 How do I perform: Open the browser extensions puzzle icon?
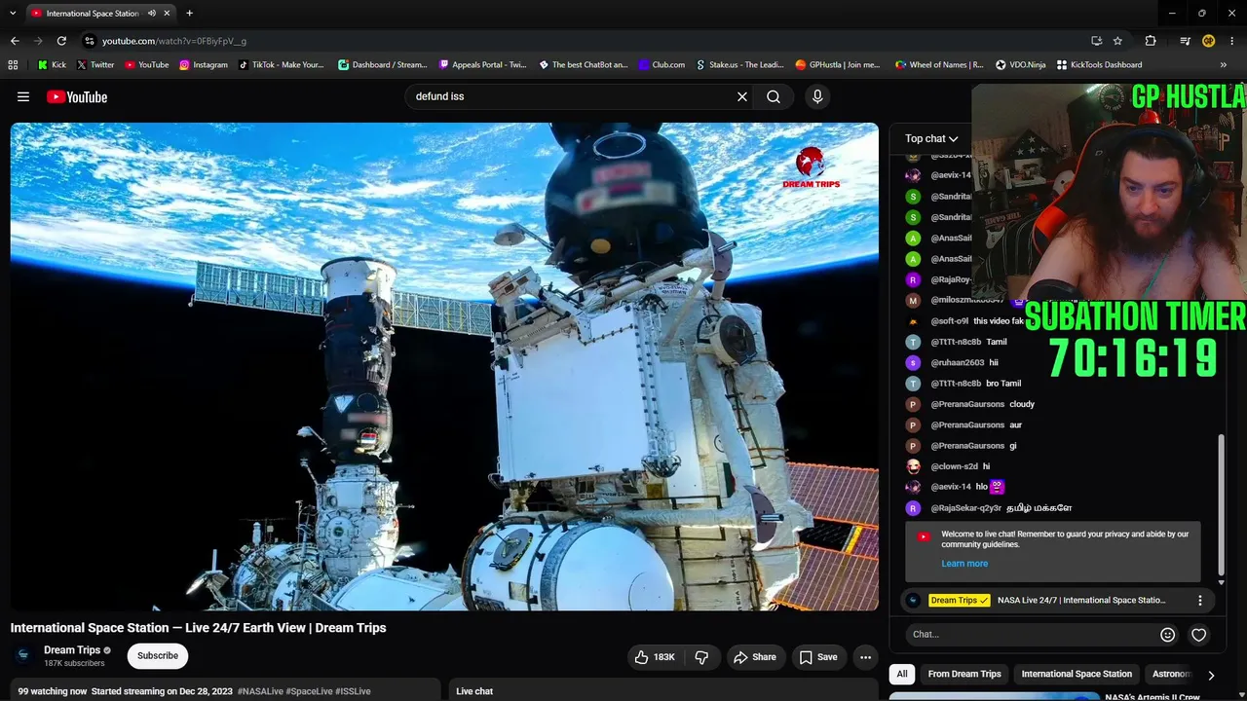pyautogui.click(x=1151, y=41)
